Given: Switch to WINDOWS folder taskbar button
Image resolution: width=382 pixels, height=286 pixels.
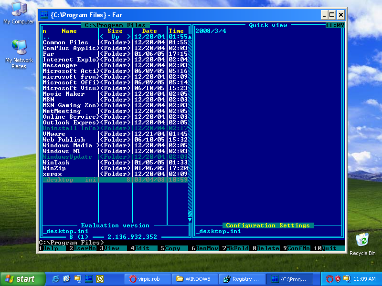Looking at the screenshot, I should (194, 279).
